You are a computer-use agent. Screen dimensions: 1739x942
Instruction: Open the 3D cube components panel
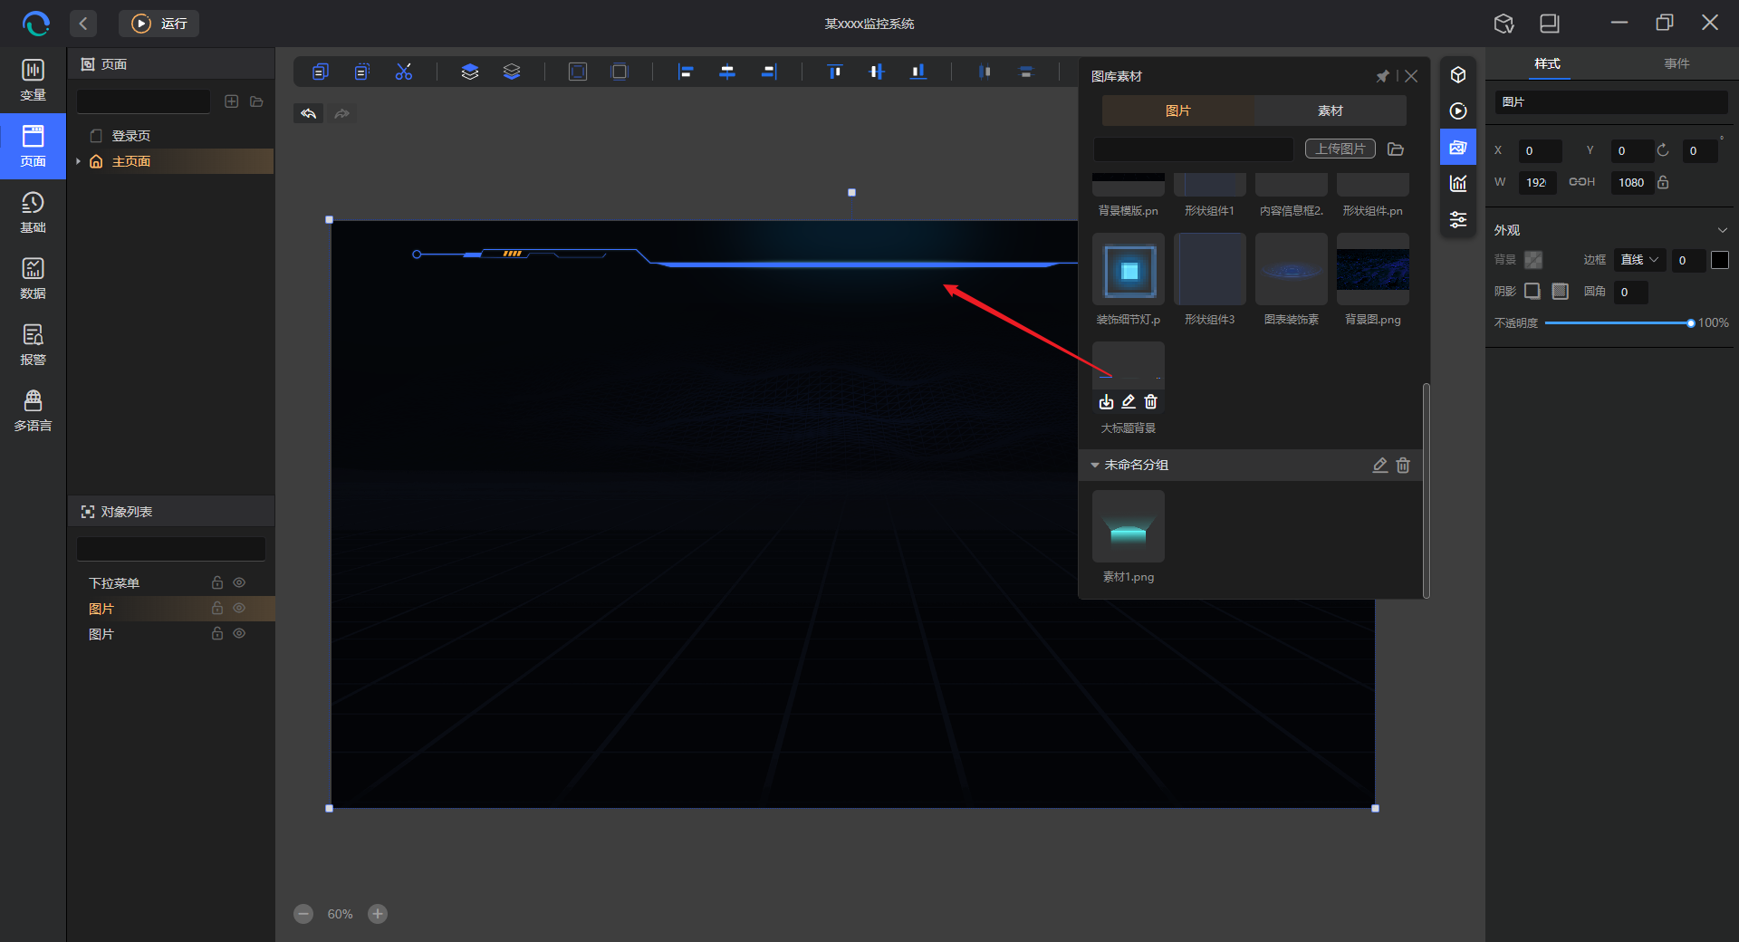click(1458, 75)
